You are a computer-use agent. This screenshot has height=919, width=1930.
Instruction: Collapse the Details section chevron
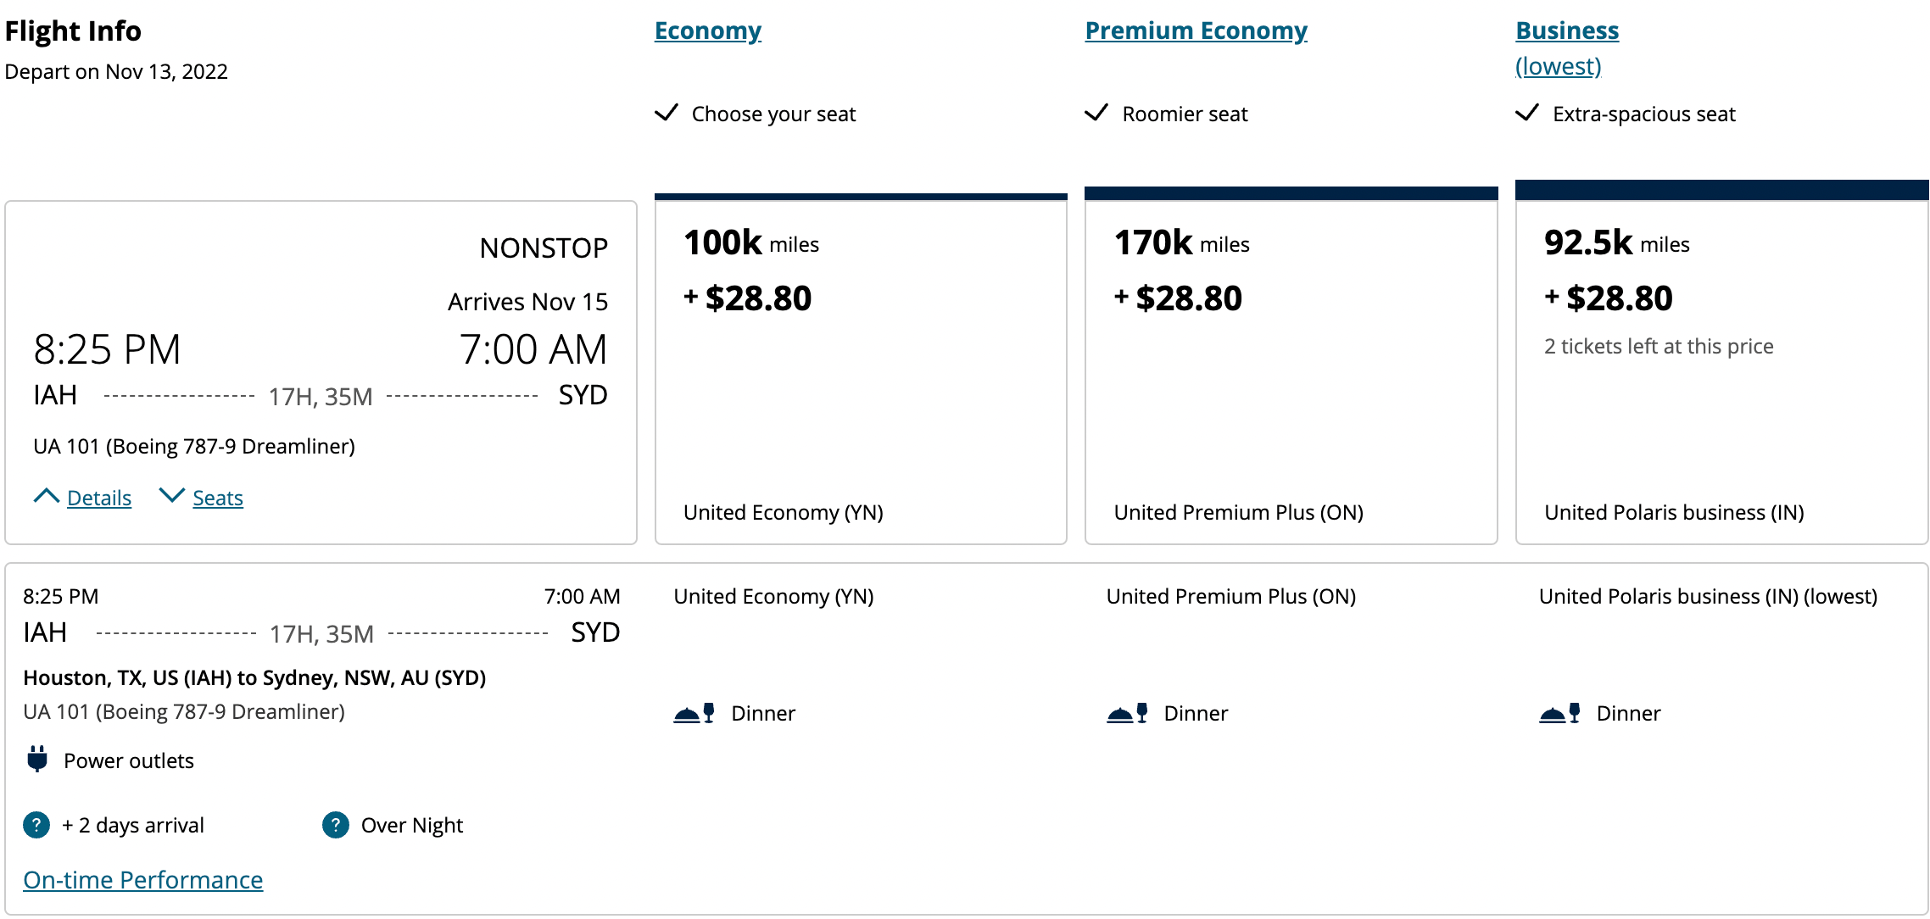[47, 496]
